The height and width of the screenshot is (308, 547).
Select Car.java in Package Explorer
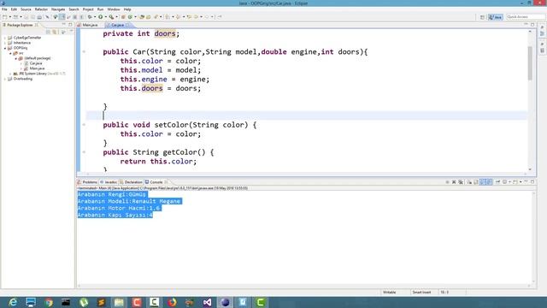coord(36,63)
